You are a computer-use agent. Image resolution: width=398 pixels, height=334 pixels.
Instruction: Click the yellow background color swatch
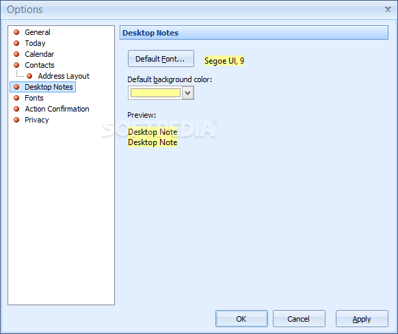pos(155,92)
